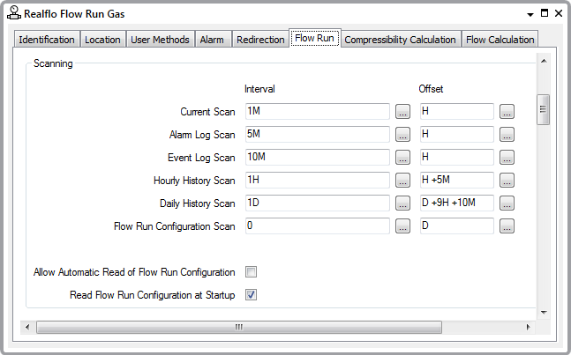Click the Current Scan offset browse button
Viewport: 571px width, 355px height.
(507, 112)
